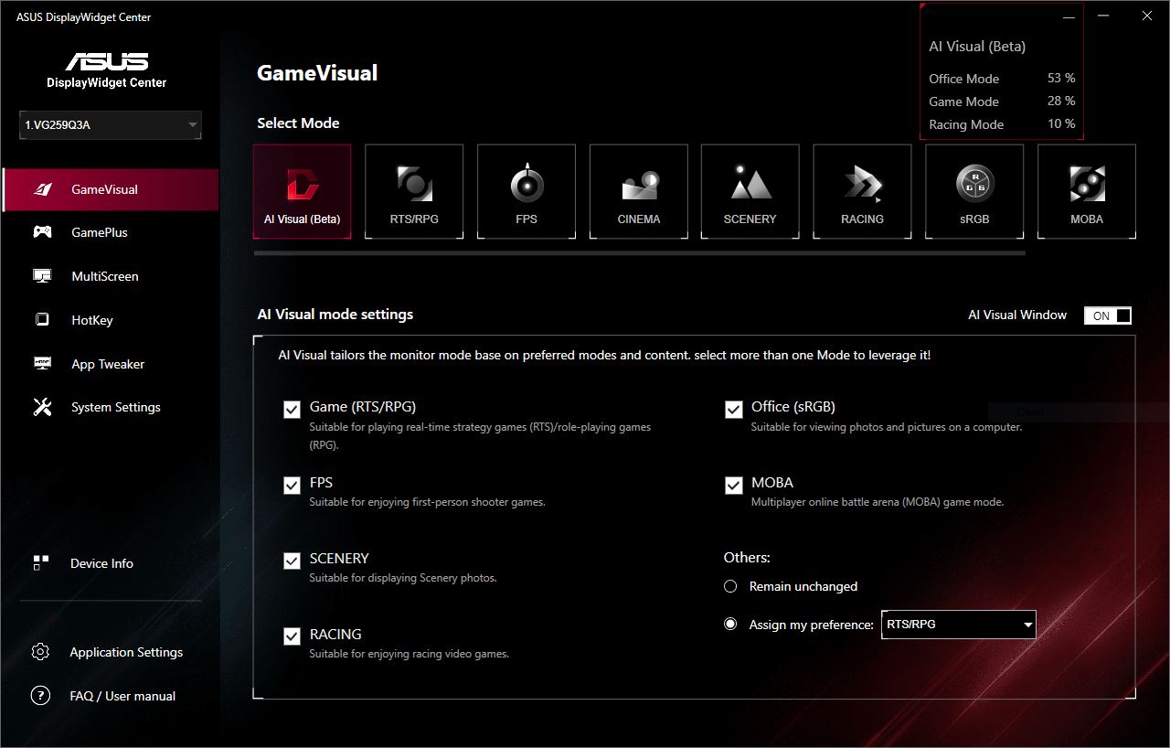The image size is (1170, 748).
Task: Open the MultiScreen section
Action: point(105,276)
